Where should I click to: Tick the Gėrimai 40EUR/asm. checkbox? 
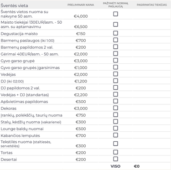[115, 53]
